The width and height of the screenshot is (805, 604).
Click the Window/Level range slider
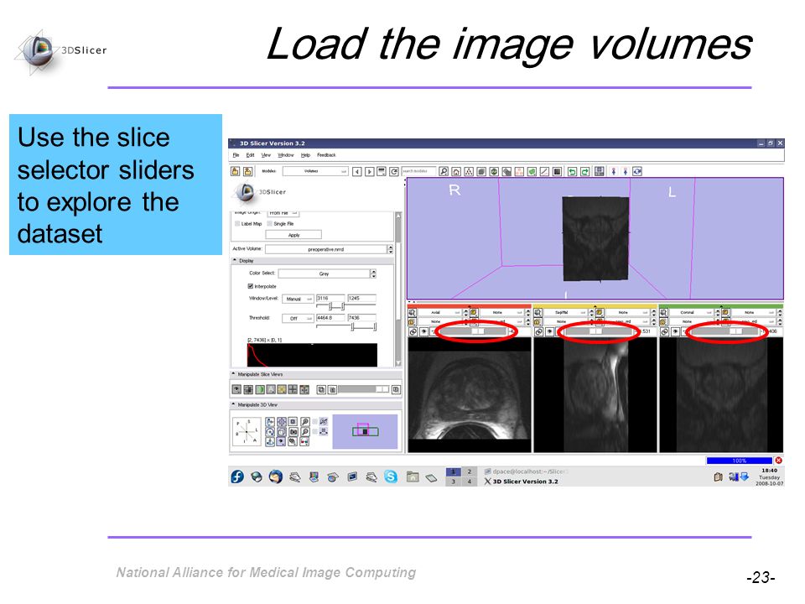point(345,307)
